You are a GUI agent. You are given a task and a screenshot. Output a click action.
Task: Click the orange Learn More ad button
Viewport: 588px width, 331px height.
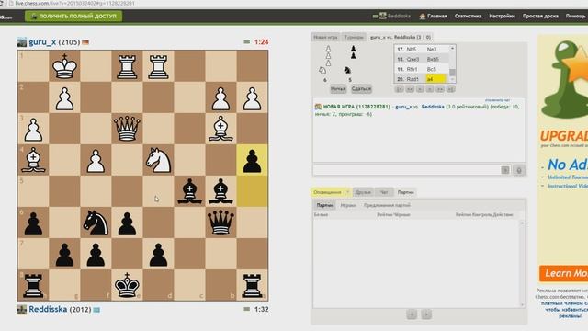coord(563,273)
